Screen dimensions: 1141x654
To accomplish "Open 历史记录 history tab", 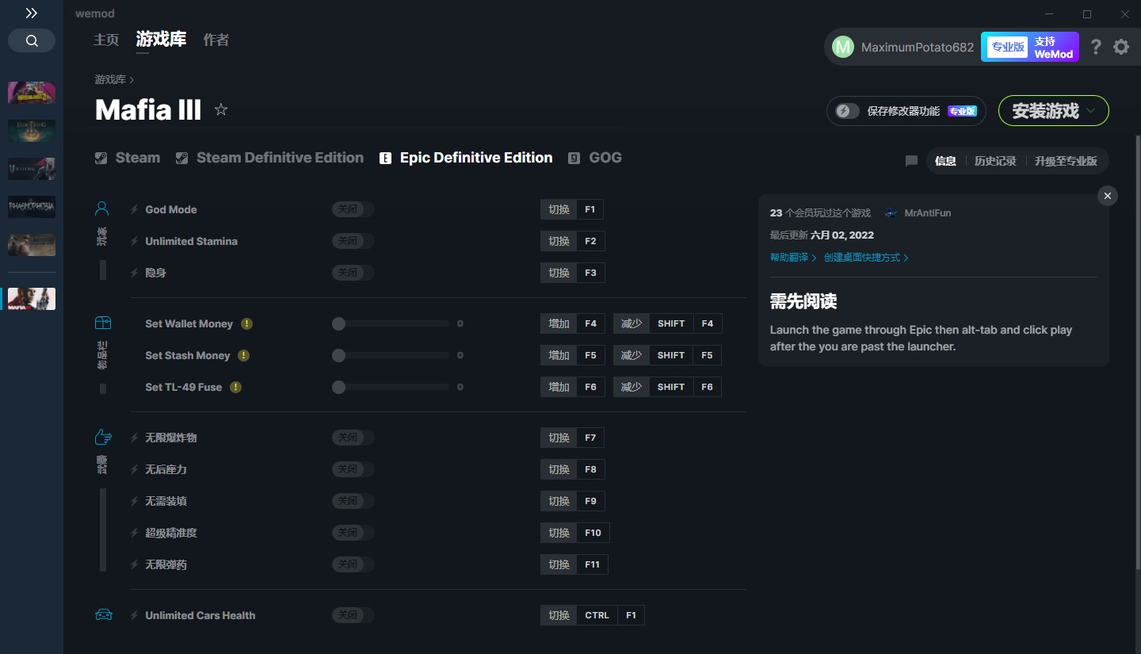I will 995,161.
